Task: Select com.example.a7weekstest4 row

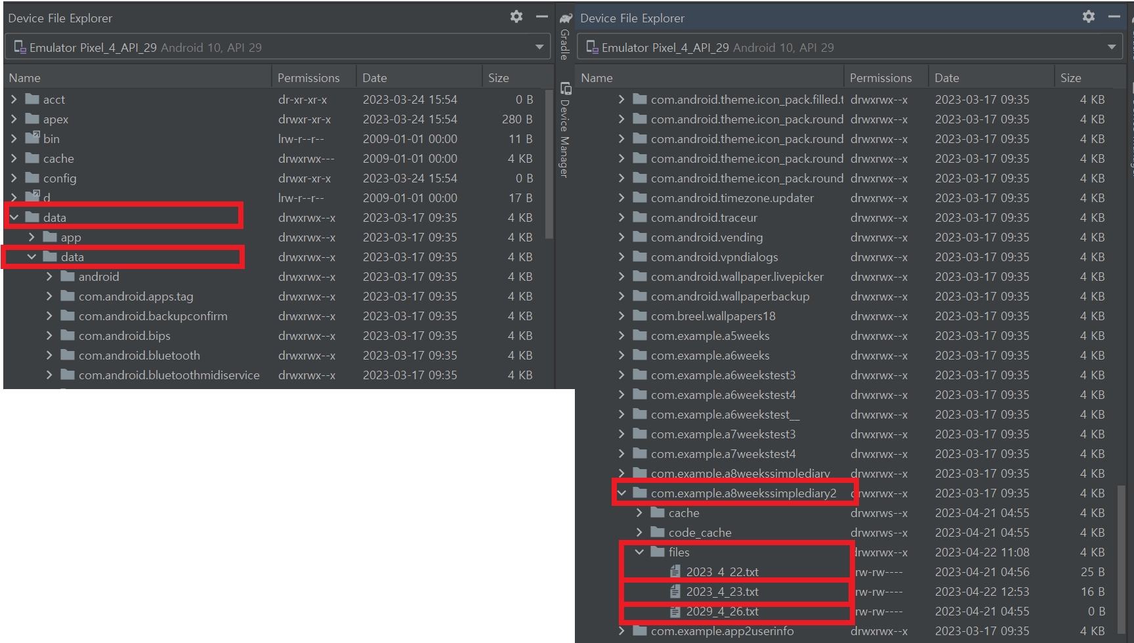Action: 848,453
